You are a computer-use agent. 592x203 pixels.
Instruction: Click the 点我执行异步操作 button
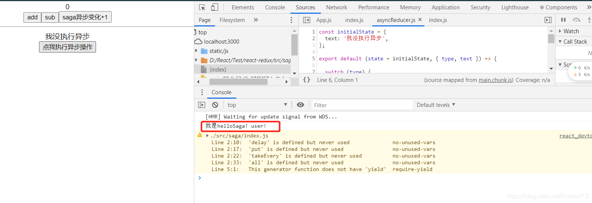[67, 47]
